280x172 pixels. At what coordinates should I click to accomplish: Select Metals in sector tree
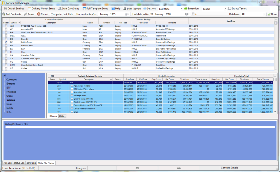click(x=10, y=108)
